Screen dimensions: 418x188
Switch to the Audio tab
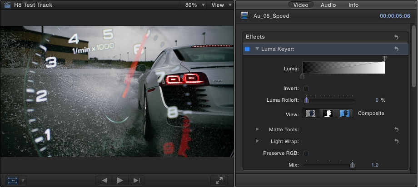[328, 5]
